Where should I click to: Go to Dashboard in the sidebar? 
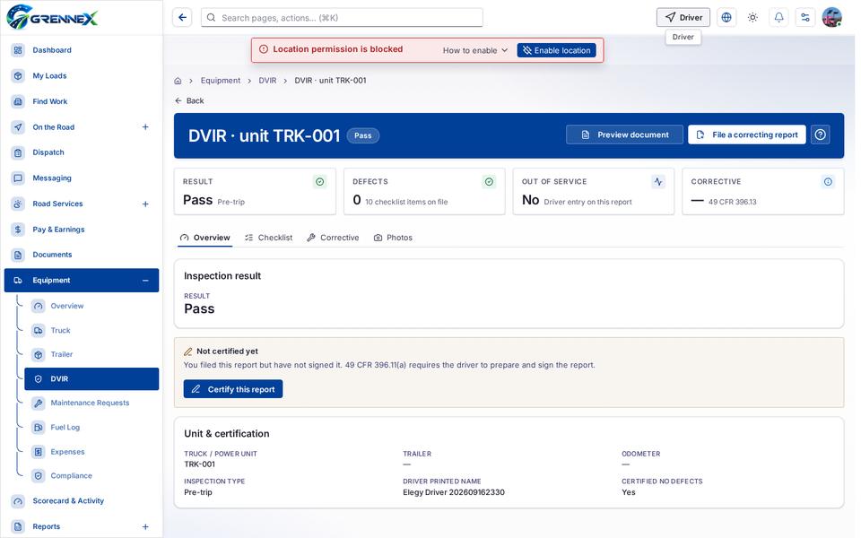(82, 50)
